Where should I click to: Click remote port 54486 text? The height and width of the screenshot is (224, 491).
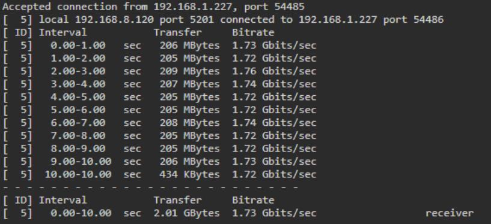[x=428, y=20]
